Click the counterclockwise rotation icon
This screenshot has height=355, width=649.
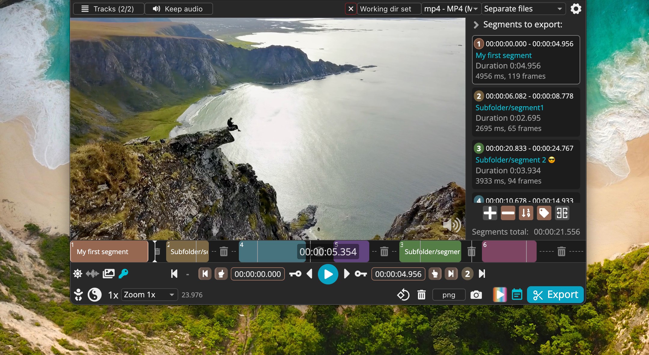(403, 295)
